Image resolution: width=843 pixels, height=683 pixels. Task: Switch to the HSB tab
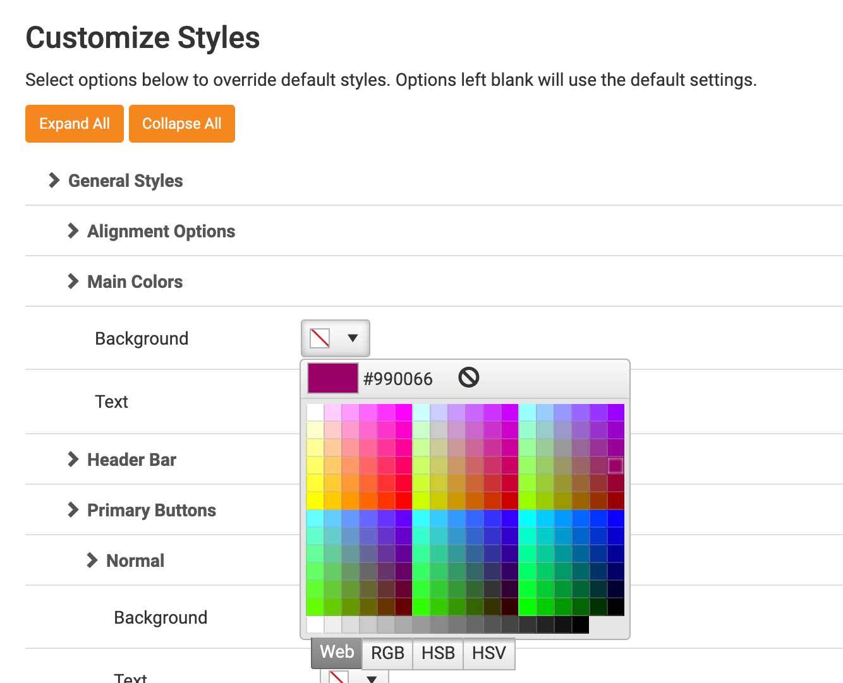point(438,653)
